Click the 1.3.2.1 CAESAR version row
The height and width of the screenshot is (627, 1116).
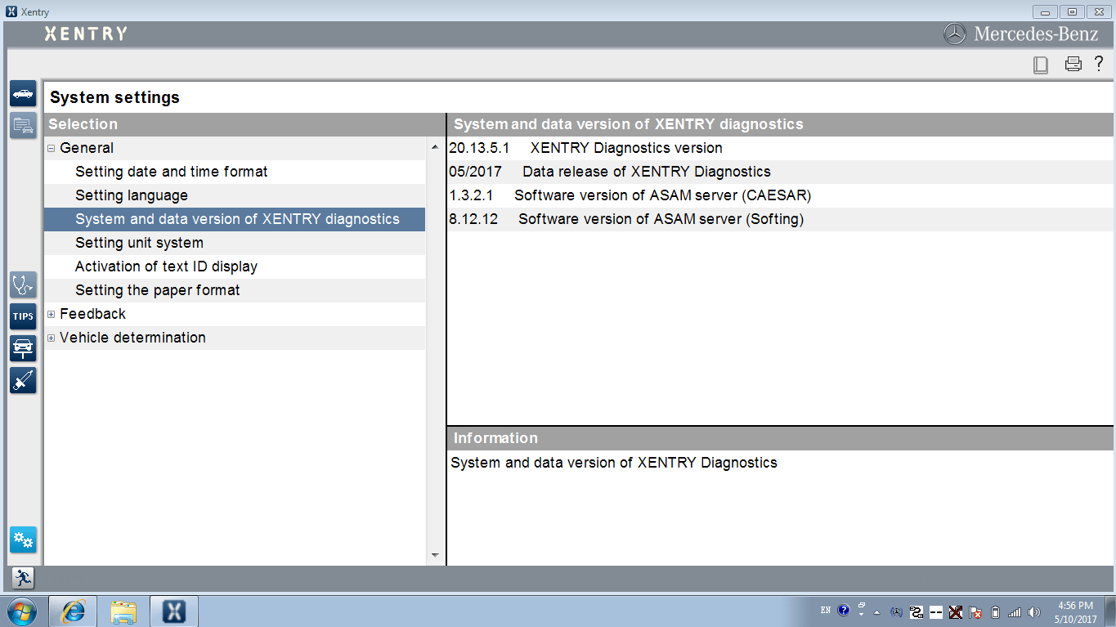(x=780, y=195)
